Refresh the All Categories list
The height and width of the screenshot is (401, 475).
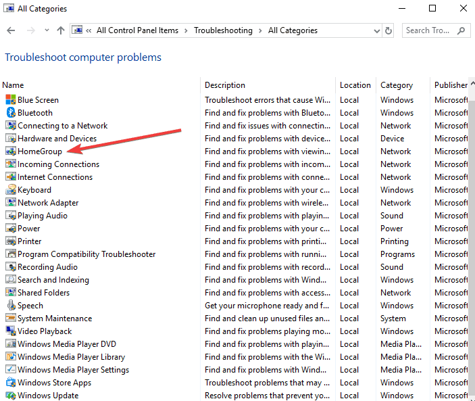388,30
